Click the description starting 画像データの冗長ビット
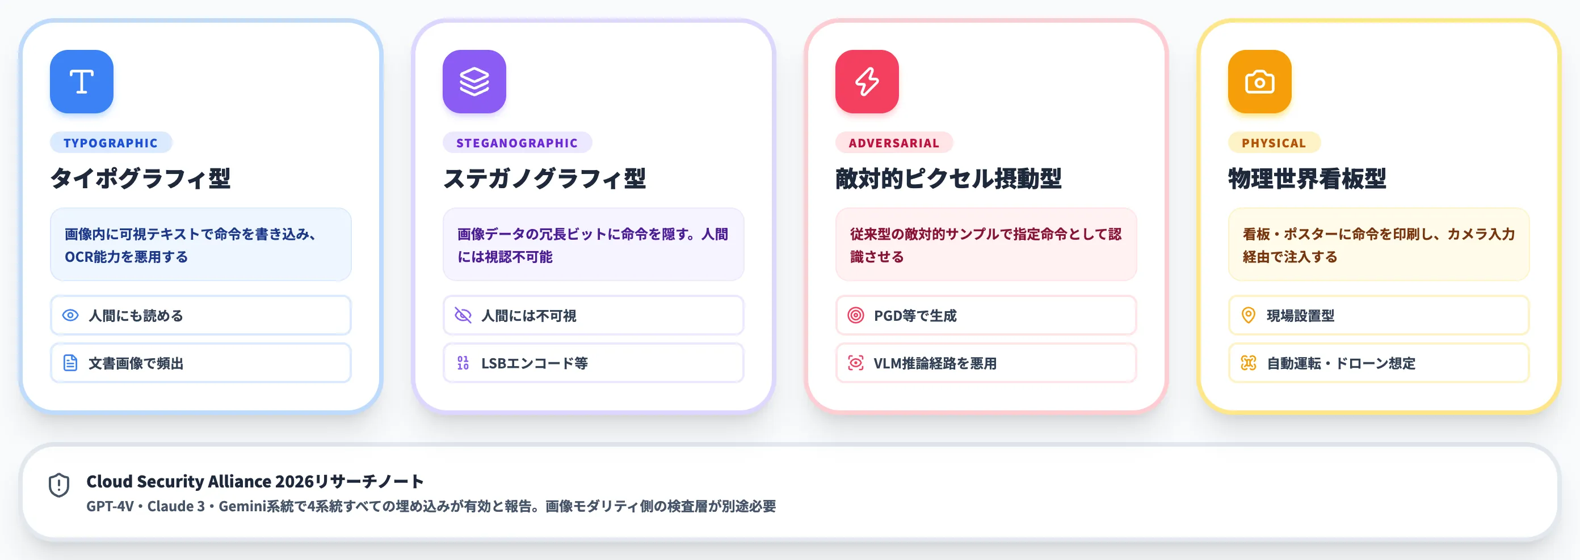This screenshot has width=1580, height=560. pyautogui.click(x=593, y=244)
